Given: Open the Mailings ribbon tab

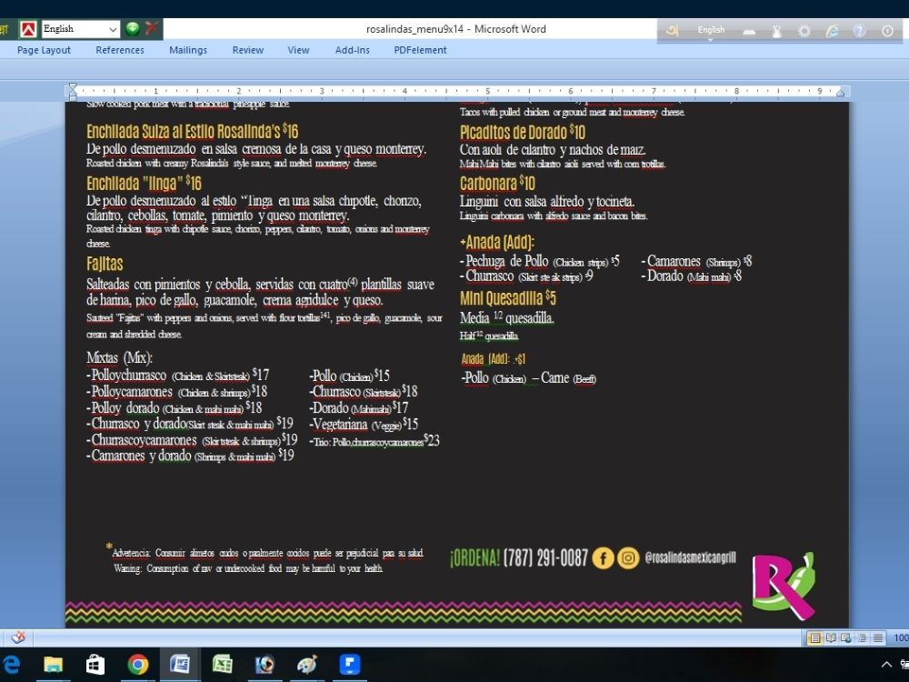Looking at the screenshot, I should click(188, 50).
